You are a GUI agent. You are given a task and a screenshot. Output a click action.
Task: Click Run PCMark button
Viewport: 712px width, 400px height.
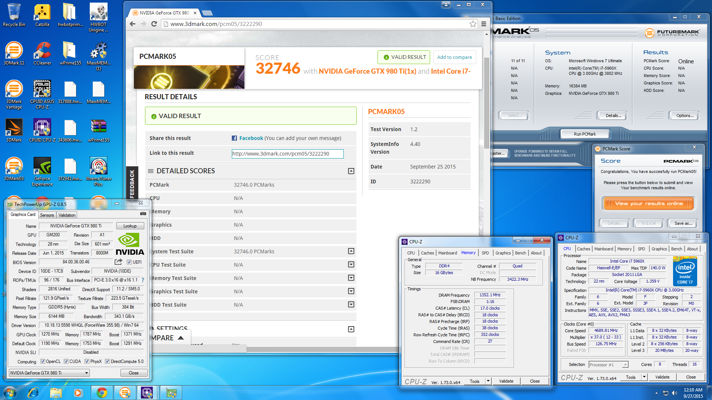point(585,134)
